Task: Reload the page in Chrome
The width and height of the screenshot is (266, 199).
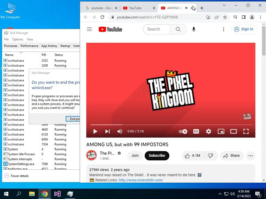Action: tap(102, 17)
